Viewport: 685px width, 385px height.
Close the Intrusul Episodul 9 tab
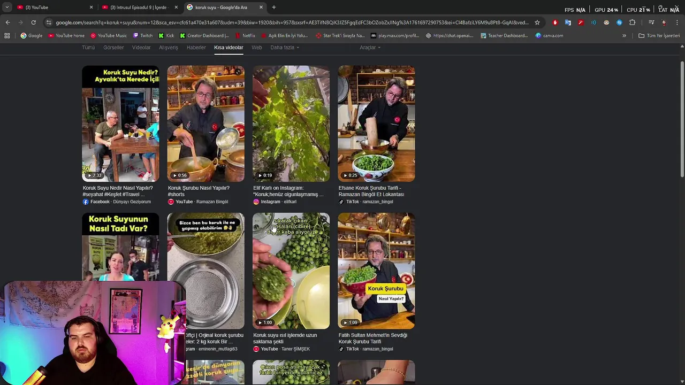tap(176, 7)
